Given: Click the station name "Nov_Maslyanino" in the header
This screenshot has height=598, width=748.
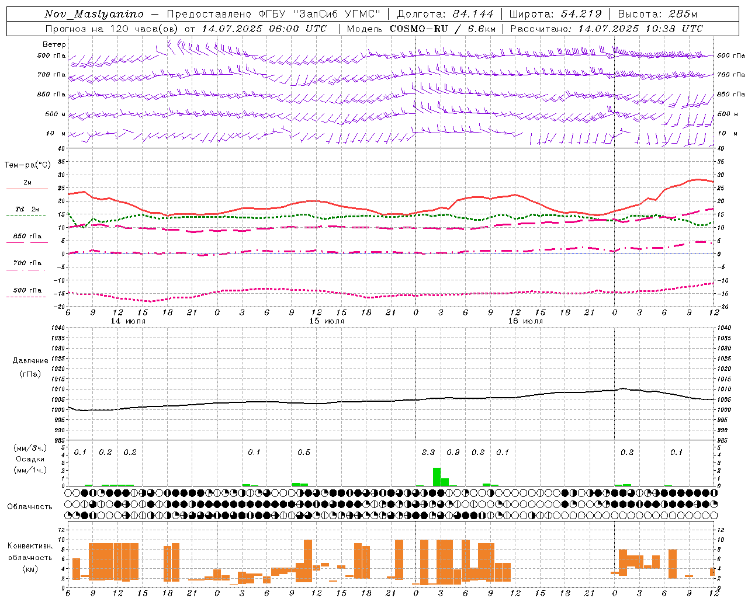Looking at the screenshot, I should pos(94,14).
